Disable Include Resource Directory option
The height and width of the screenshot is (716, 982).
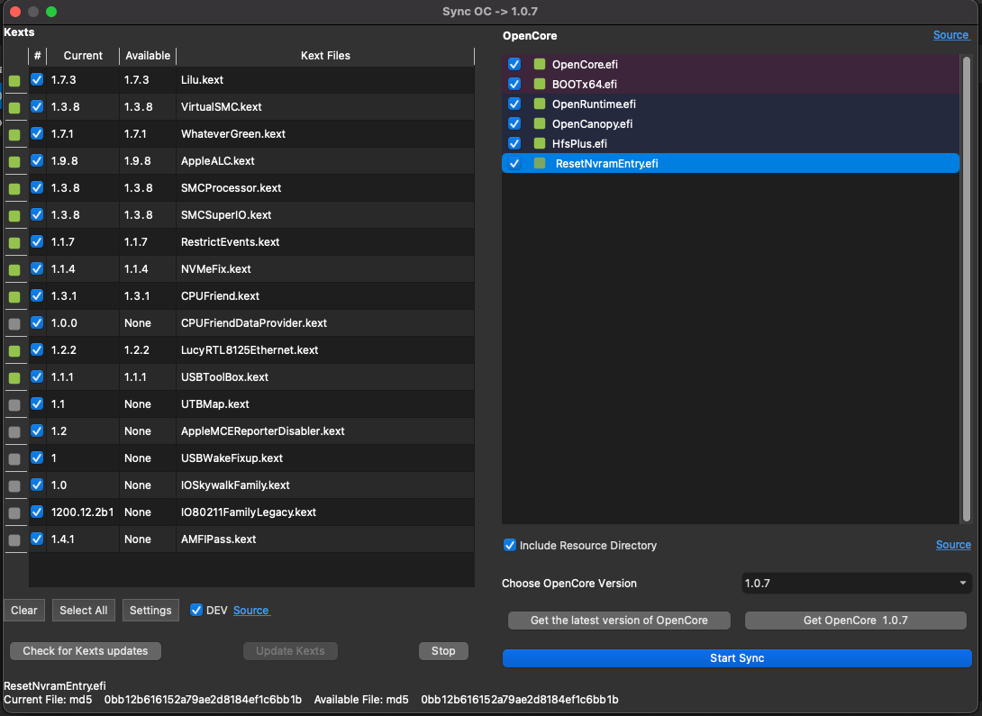pyautogui.click(x=510, y=545)
